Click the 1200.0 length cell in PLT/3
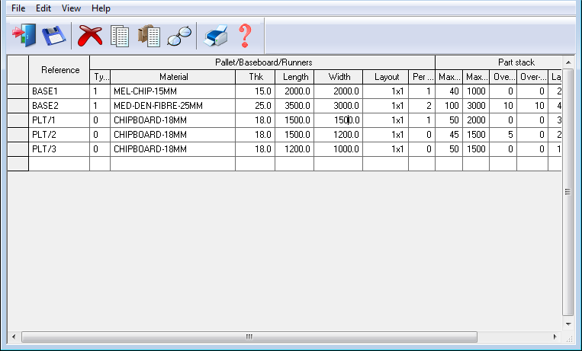Image resolution: width=582 pixels, height=351 pixels. [x=294, y=149]
